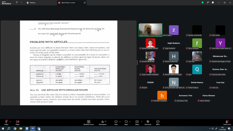Click the circle icon on Iqbal Firdaus's screen tab

(x=84, y=3)
